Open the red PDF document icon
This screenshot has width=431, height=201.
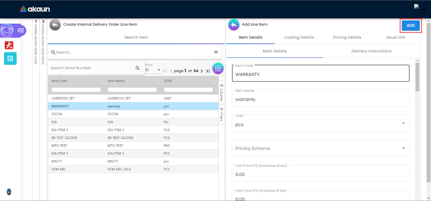9,45
